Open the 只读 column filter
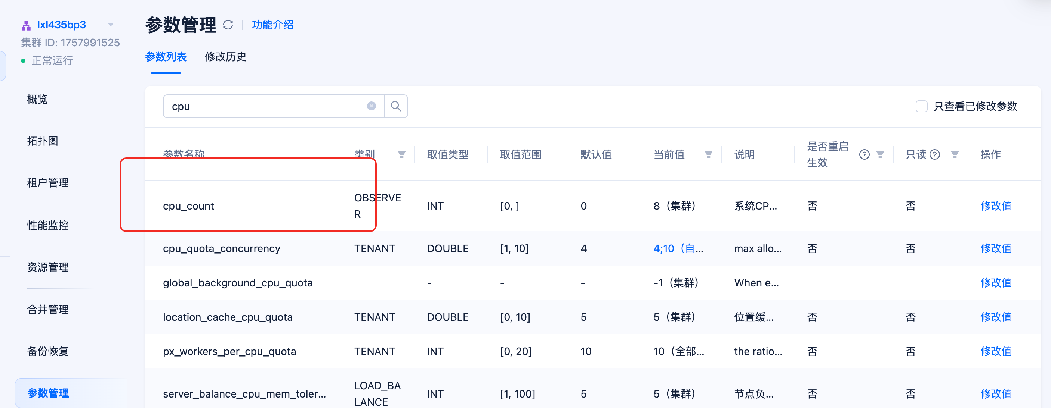This screenshot has width=1051, height=408. click(954, 154)
